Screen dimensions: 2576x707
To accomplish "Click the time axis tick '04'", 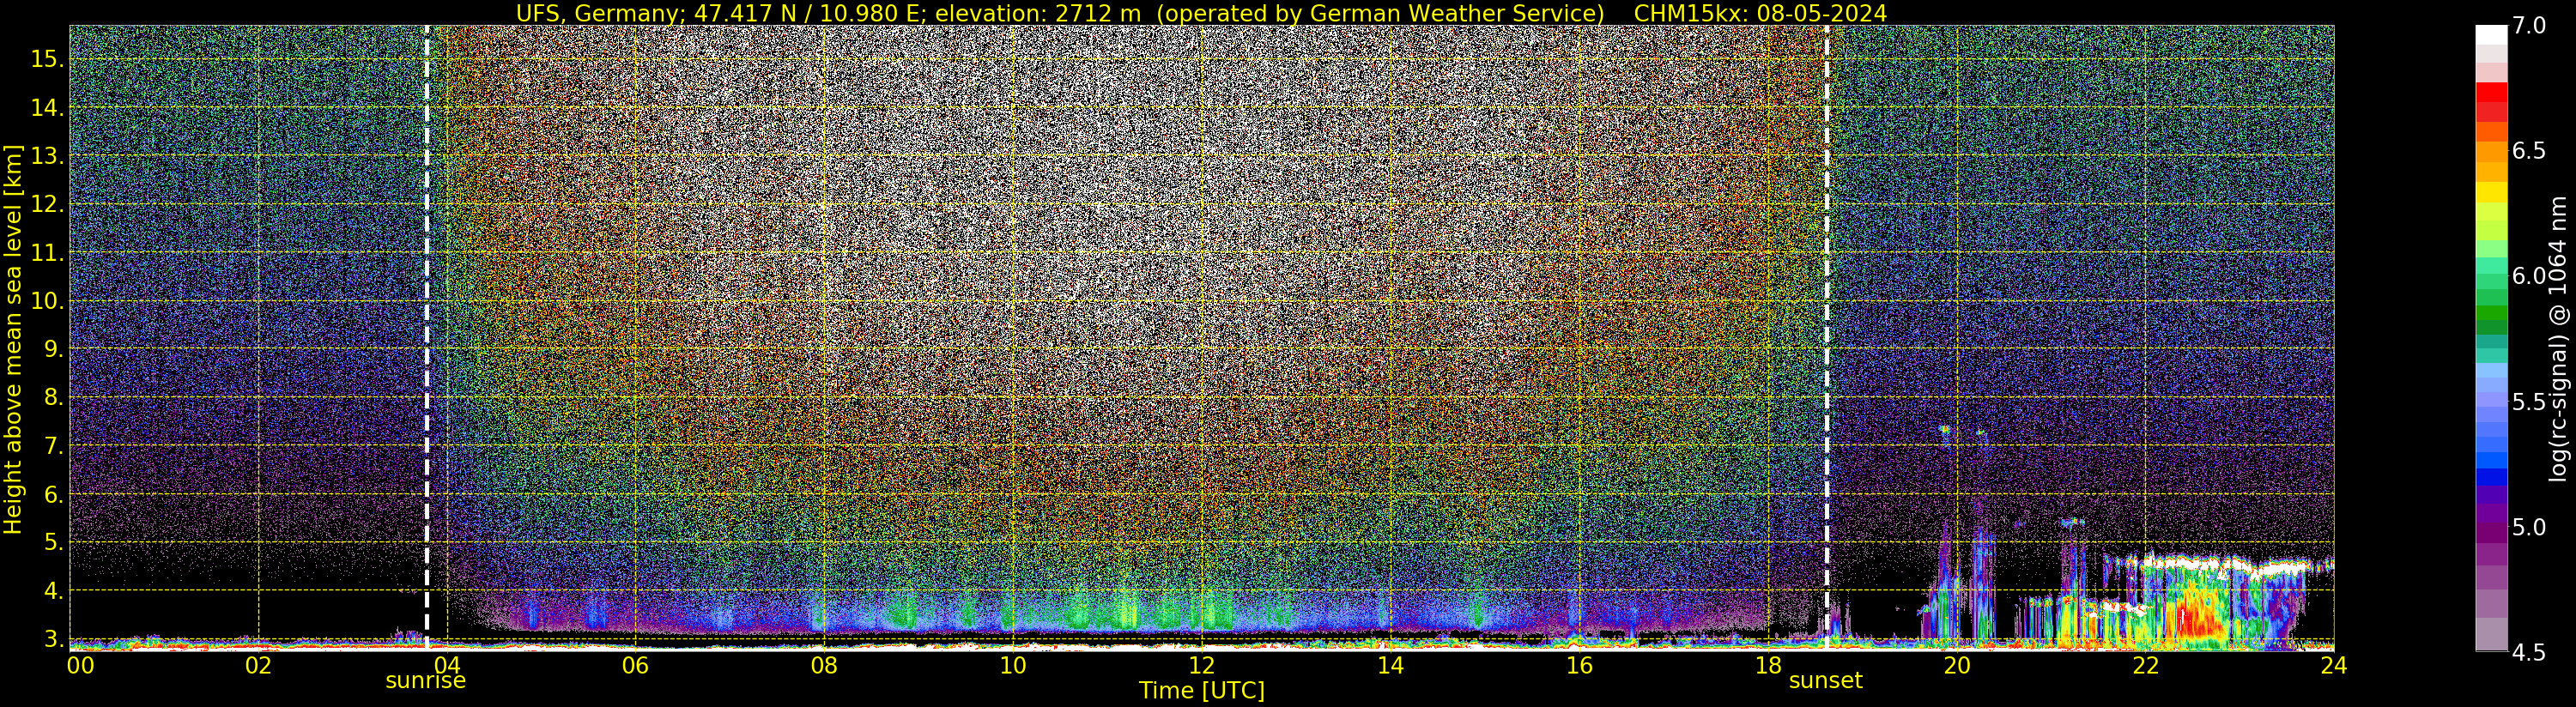I will point(446,665).
